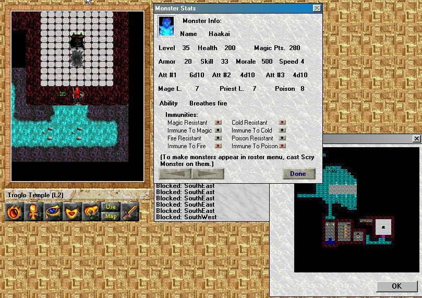Image resolution: width=422 pixels, height=298 pixels.
Task: Click the demon monster in the game view
Action: 77,41
